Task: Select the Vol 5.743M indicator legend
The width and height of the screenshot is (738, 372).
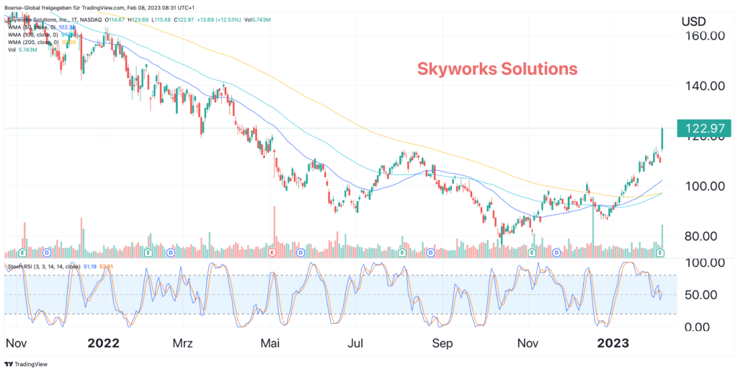Action: coord(22,50)
